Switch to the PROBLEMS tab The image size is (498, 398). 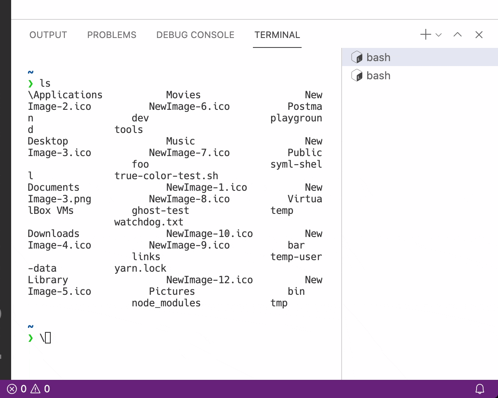pyautogui.click(x=111, y=35)
